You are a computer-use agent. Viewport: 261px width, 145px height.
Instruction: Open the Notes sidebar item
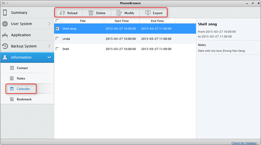tap(21, 78)
